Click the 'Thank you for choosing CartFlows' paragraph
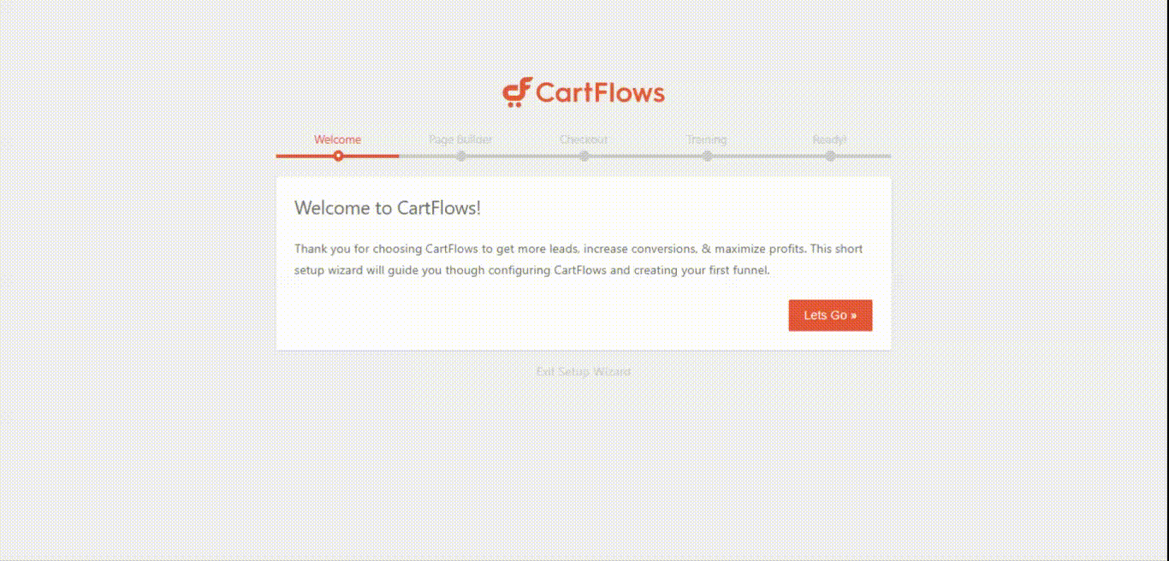This screenshot has height=561, width=1169. 579,259
